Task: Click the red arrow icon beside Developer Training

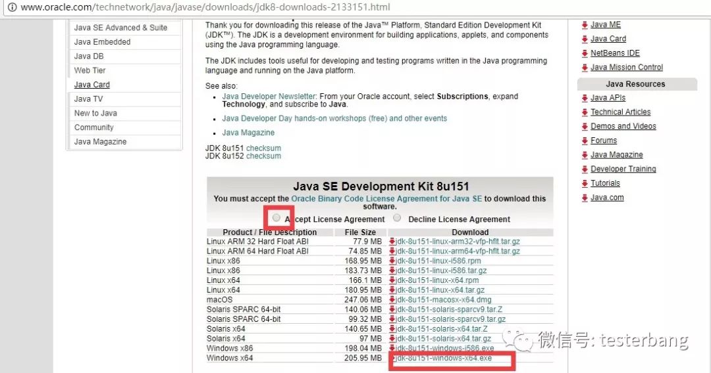Action: click(585, 169)
